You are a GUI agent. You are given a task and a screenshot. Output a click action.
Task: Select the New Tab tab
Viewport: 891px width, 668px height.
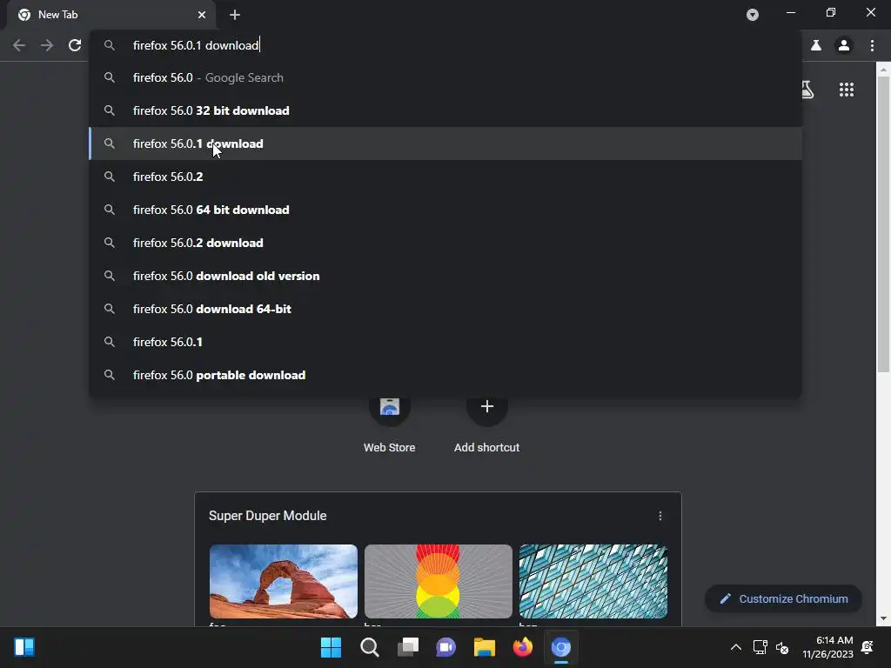(111, 15)
